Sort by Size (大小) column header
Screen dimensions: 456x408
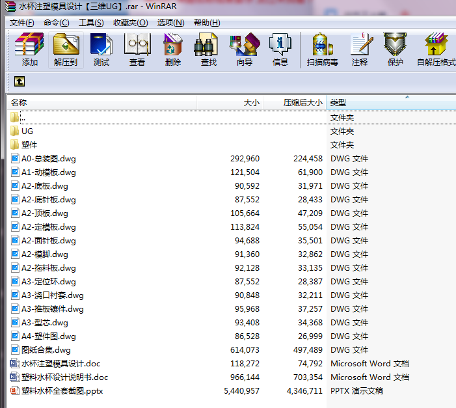tap(230, 102)
